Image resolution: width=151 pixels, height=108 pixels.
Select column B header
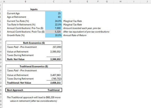click(25, 1)
